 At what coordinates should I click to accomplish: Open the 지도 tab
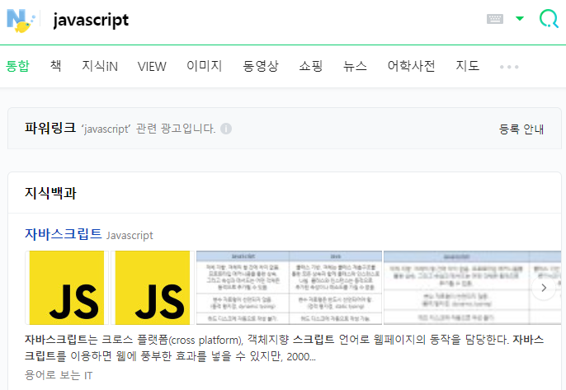click(468, 66)
